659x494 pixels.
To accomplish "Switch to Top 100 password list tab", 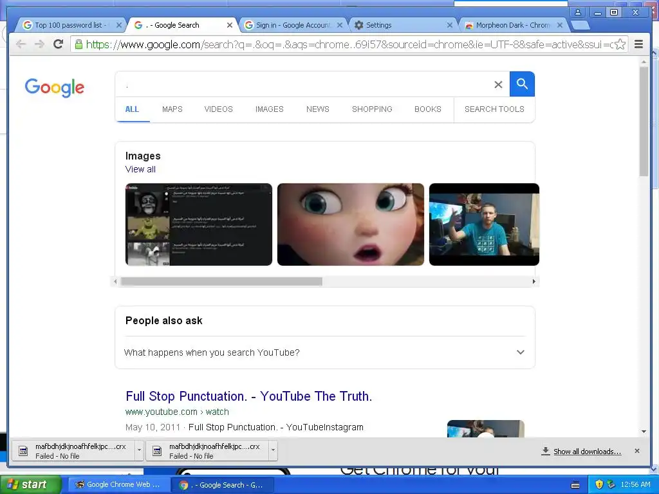I will point(70,25).
